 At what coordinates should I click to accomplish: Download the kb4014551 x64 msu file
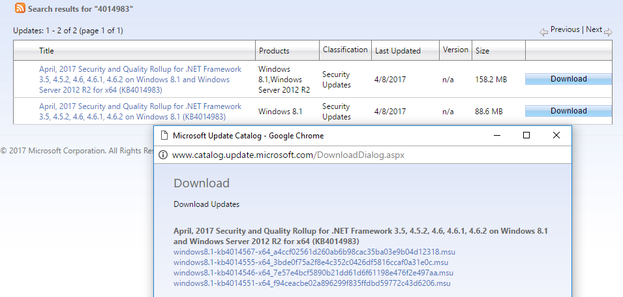pyautogui.click(x=312, y=283)
